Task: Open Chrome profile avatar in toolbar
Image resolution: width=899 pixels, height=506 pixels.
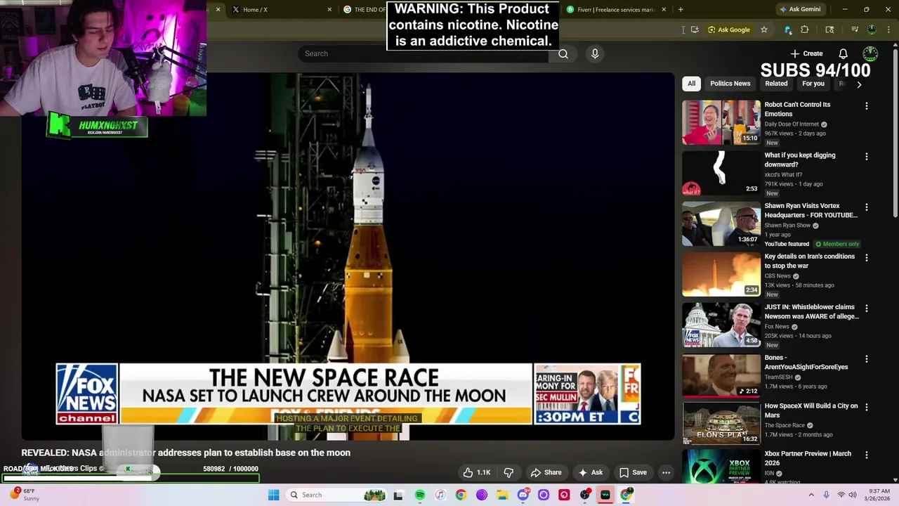Action: tap(872, 30)
